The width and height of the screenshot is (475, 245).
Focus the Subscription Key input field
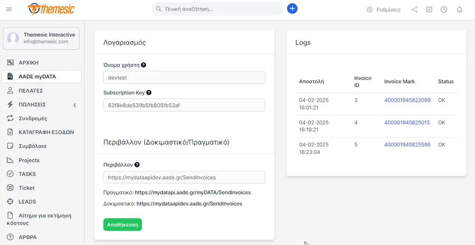pos(184,105)
